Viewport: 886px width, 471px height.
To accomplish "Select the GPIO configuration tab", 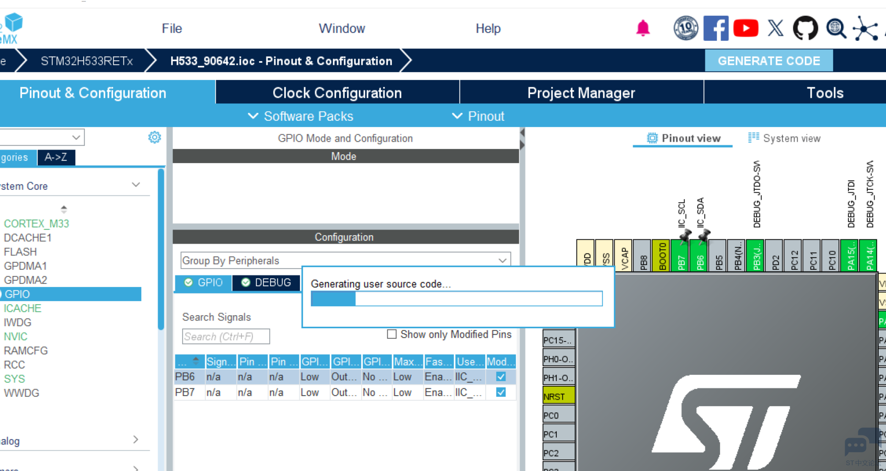I will point(204,282).
